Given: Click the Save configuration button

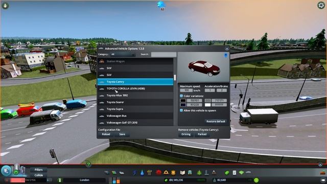Looking at the screenshot, I should 122,134.
